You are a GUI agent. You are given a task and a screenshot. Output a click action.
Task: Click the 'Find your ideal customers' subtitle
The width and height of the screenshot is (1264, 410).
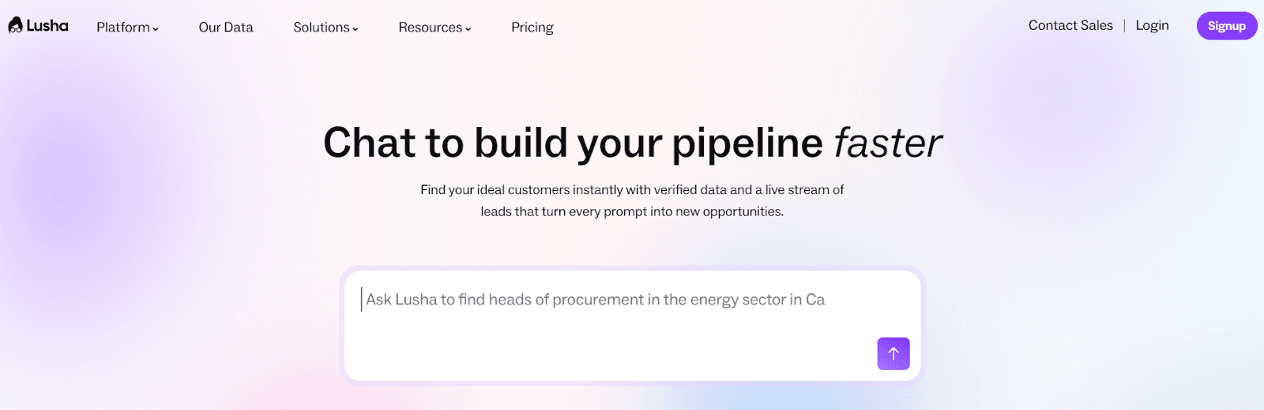[x=632, y=190]
